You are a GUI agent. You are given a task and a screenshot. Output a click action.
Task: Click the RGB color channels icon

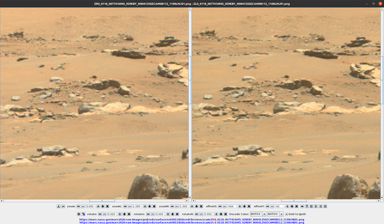[83, 214]
